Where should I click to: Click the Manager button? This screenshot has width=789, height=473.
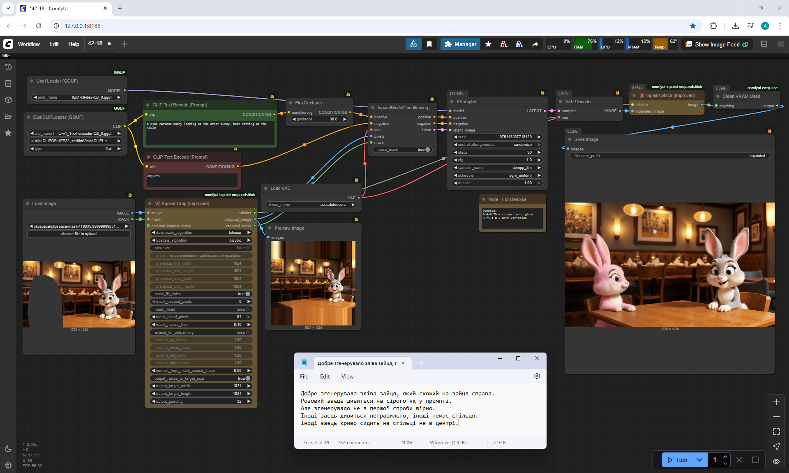point(460,44)
